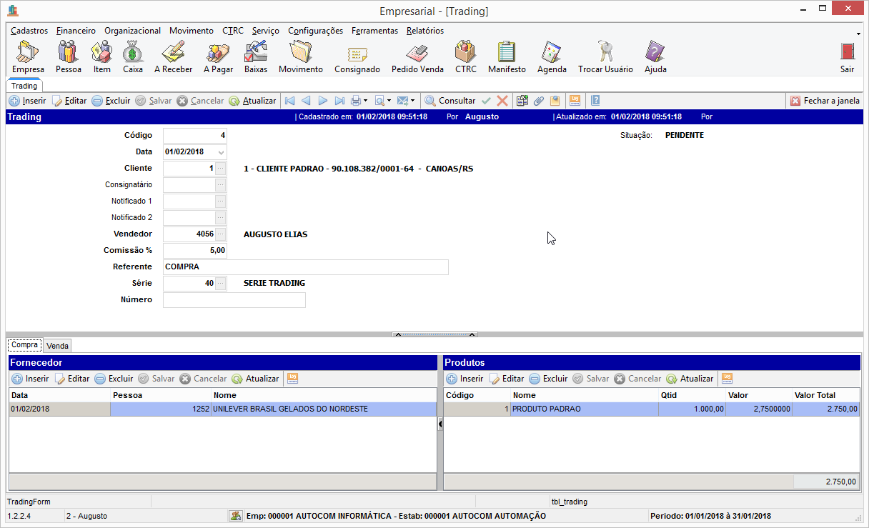869x528 pixels.
Task: Jump to the last record
Action: click(x=339, y=101)
